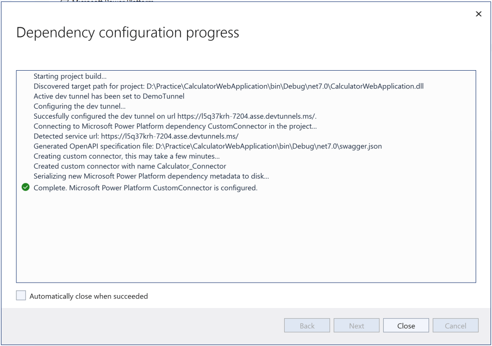Image resolution: width=492 pixels, height=346 pixels.
Task: Click the 'Serializing new Microsoft Power Platform' line
Action: (x=151, y=176)
